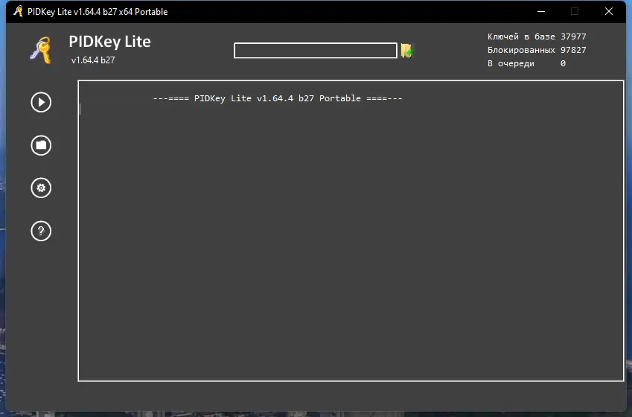Click the PIDKey Lite keys logo

[41, 51]
